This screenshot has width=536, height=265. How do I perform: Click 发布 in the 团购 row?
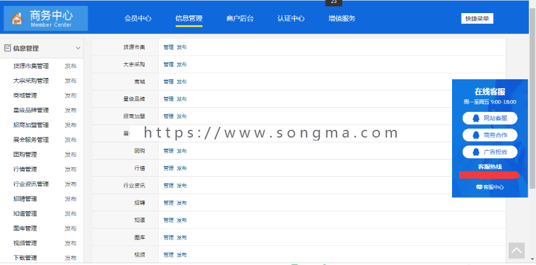182,151
